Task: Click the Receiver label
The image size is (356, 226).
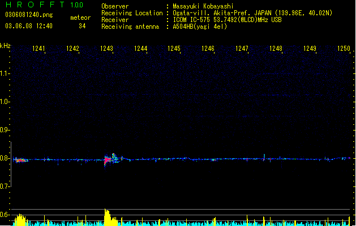Action: point(115,20)
